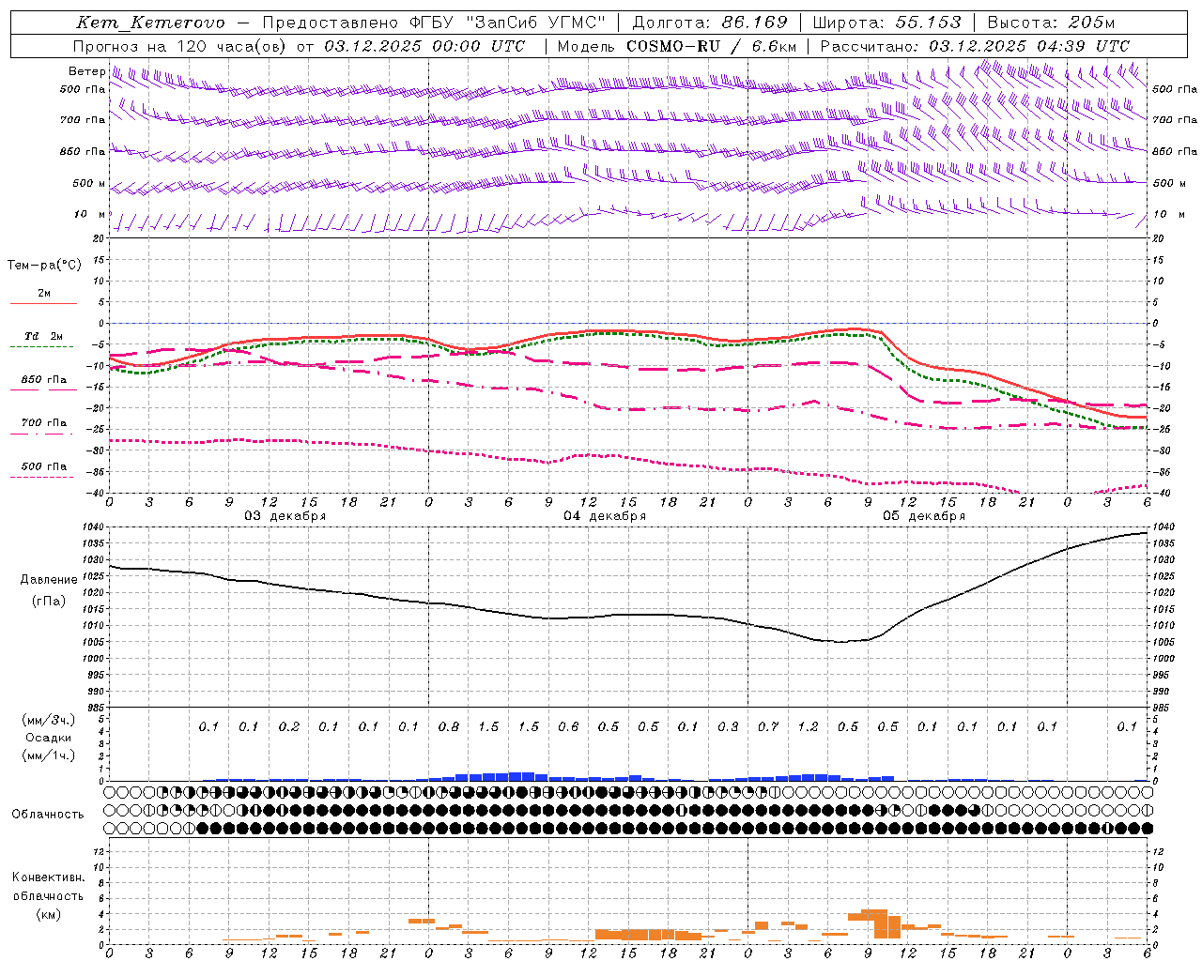Click the solid 2м temperature legend line

(x=43, y=303)
